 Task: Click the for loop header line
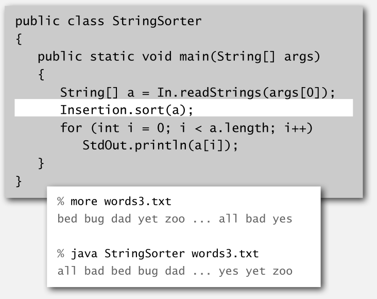pyautogui.click(x=186, y=128)
